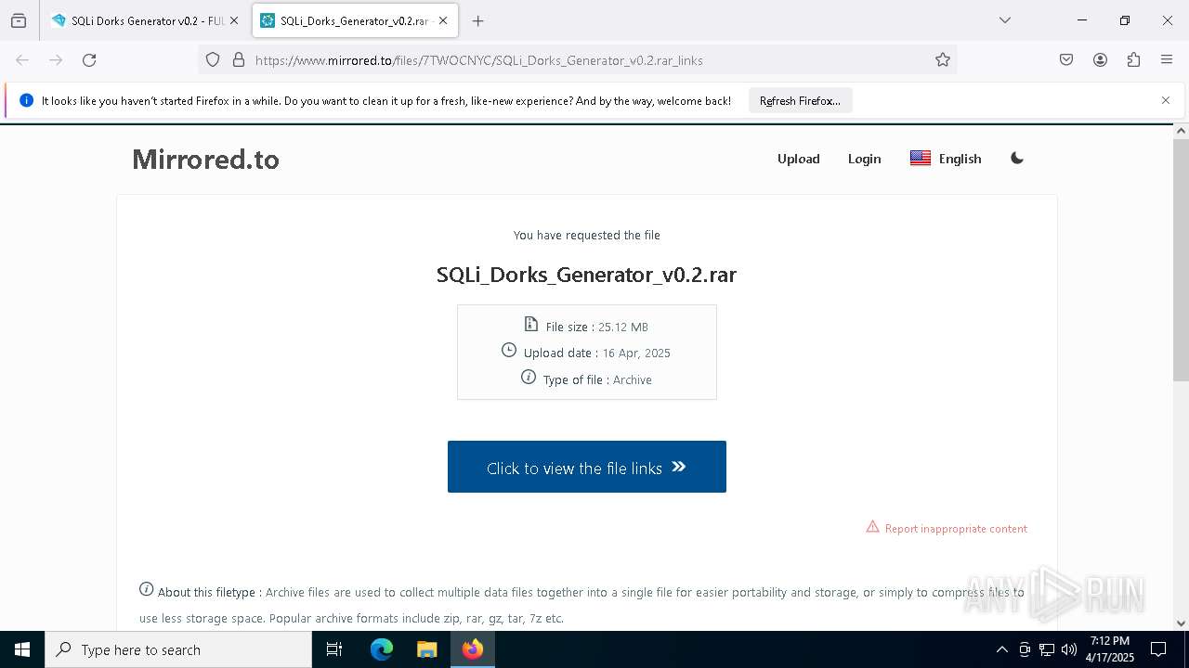Screen dimensions: 1189x668
Task: Open the taskbar clock and date
Action: (x=1110, y=649)
